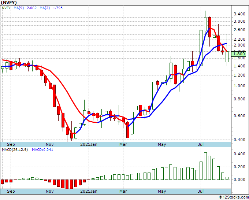
Task: Click the 0.400 price axis label
Action: tap(239, 140)
